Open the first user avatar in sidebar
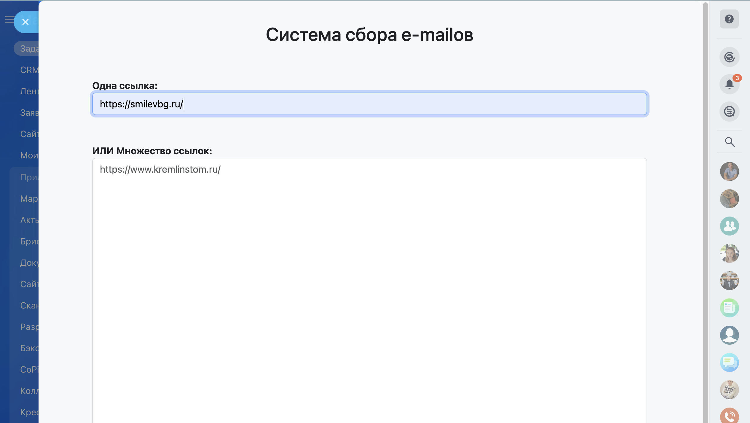The height and width of the screenshot is (423, 750). [729, 171]
